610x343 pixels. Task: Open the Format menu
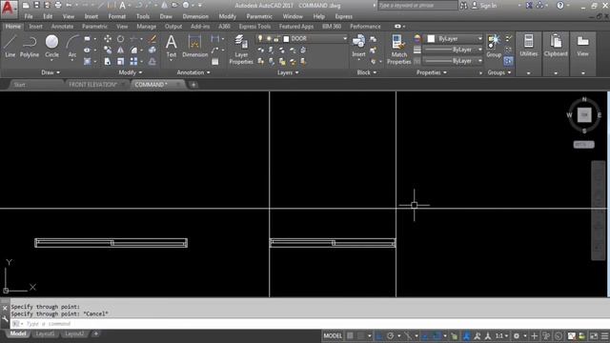pos(116,17)
